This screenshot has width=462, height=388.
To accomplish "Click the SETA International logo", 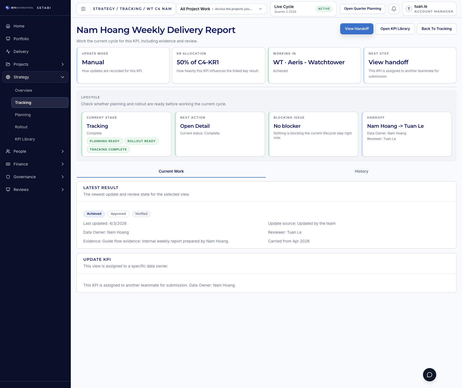I will 19,8.
